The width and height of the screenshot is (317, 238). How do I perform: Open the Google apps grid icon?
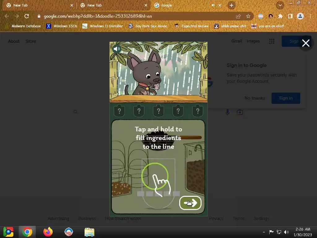(272, 41)
